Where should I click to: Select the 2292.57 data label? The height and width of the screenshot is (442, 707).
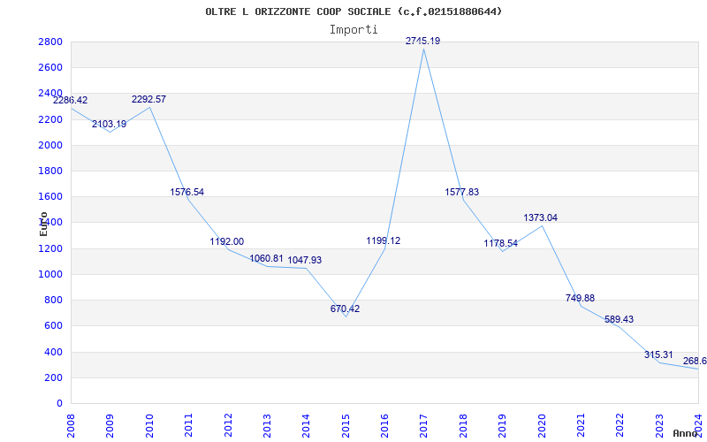click(148, 99)
